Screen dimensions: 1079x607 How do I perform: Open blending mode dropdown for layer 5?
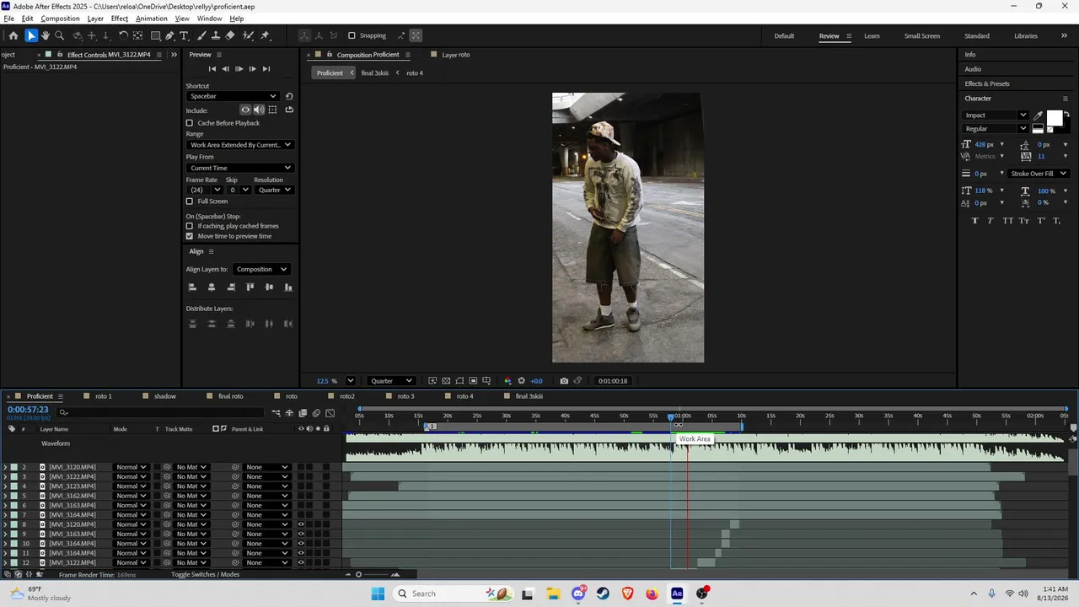point(131,496)
